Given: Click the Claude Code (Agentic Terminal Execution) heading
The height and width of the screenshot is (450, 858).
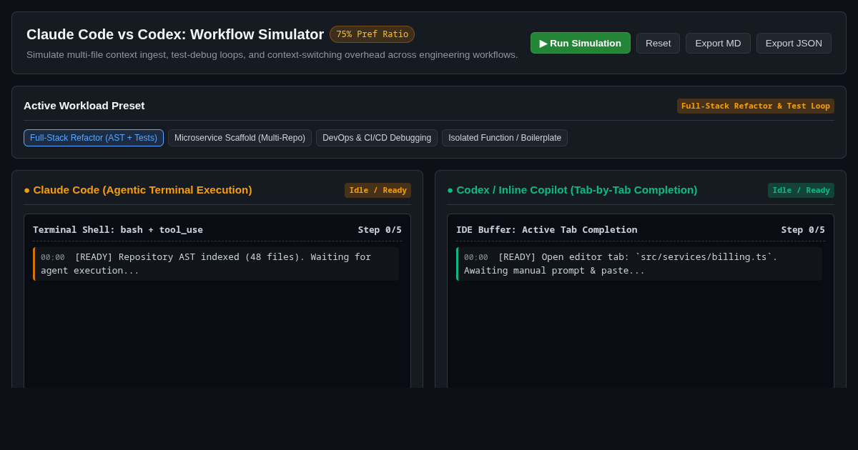Looking at the screenshot, I should [x=138, y=190].
